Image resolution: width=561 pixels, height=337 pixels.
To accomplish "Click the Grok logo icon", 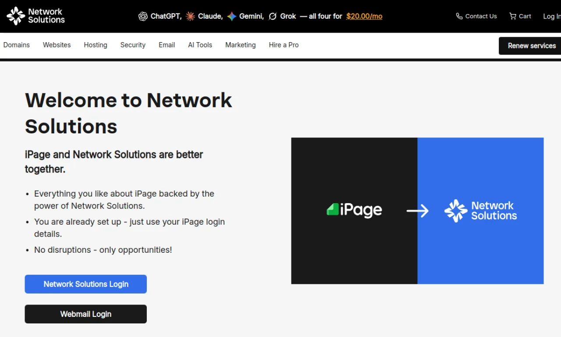I will [x=273, y=16].
